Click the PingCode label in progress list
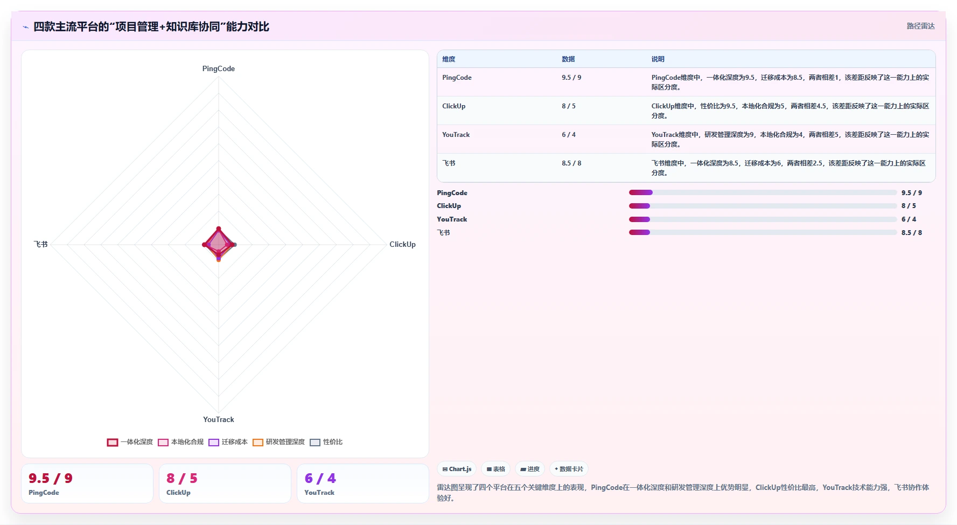The width and height of the screenshot is (957, 525). click(452, 193)
